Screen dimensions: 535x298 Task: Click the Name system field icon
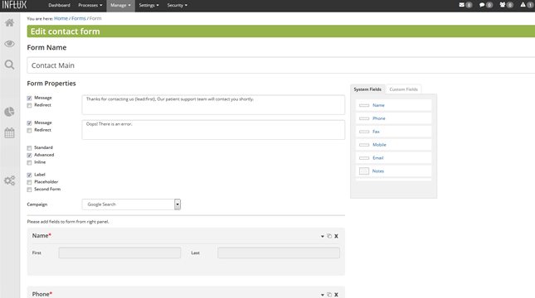(364, 105)
